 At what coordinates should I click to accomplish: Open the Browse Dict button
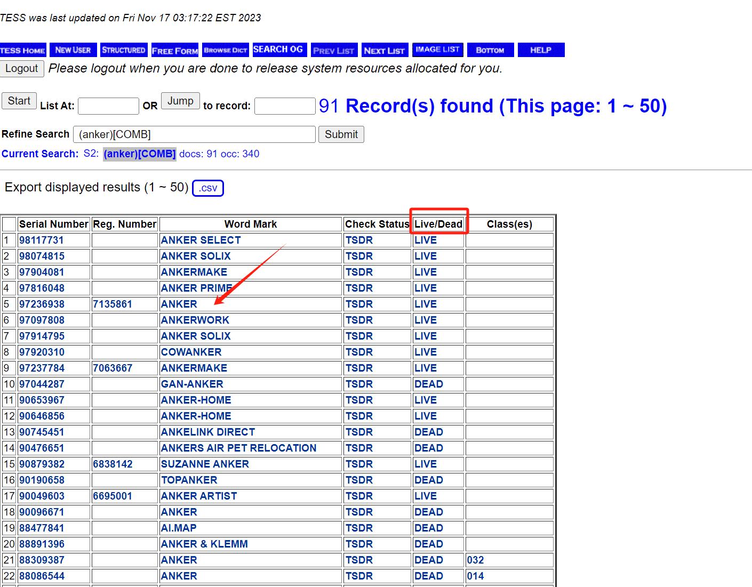click(x=226, y=50)
